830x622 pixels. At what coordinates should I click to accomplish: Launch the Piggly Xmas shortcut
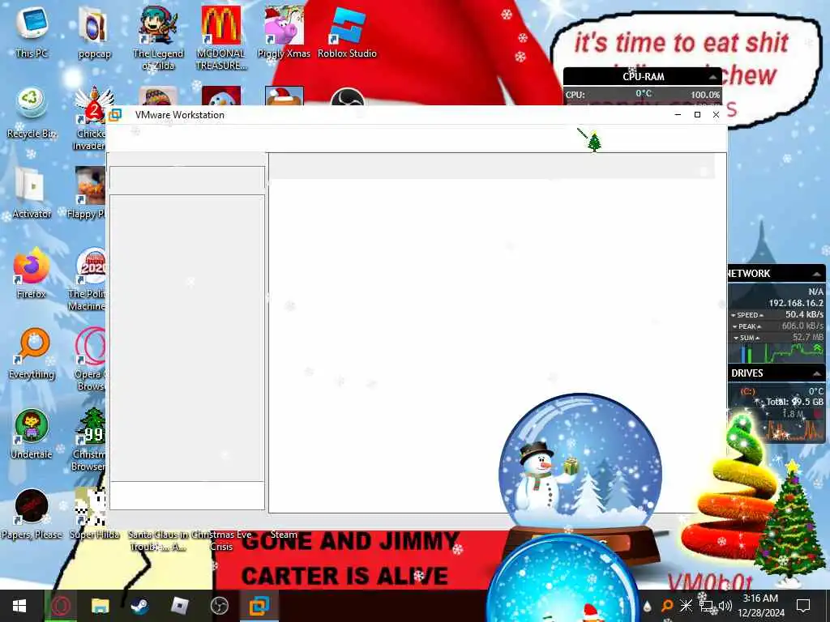tap(284, 31)
